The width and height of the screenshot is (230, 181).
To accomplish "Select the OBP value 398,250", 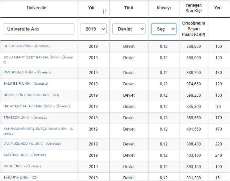I will tap(194, 95).
